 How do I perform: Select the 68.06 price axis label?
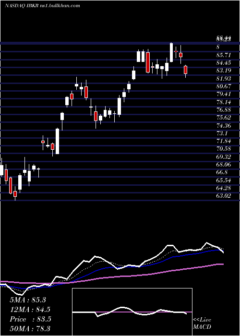[224, 165]
